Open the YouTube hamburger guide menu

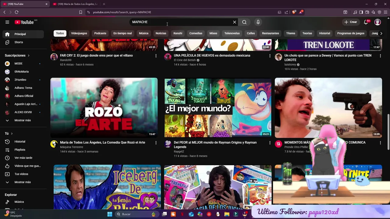click(7, 22)
